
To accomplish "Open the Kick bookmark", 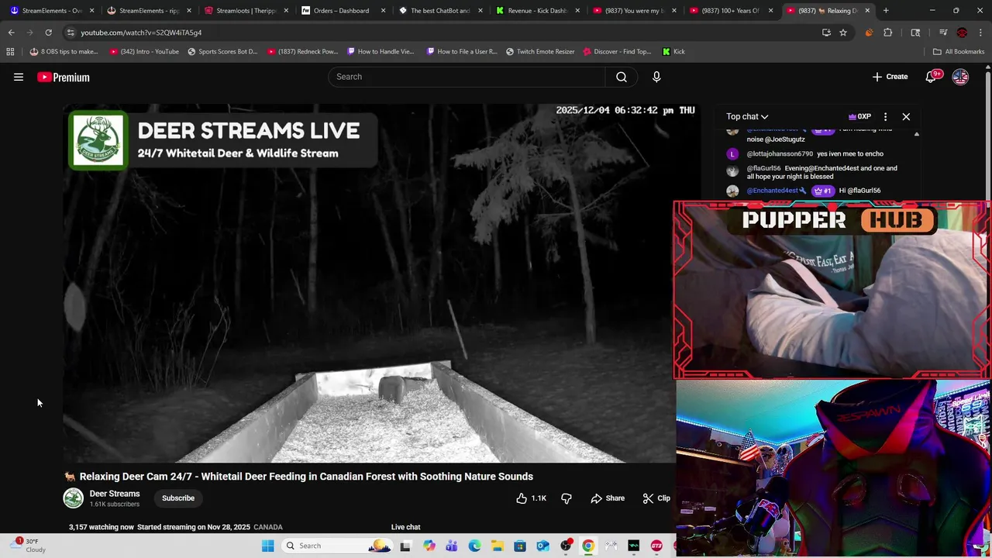I will [673, 52].
